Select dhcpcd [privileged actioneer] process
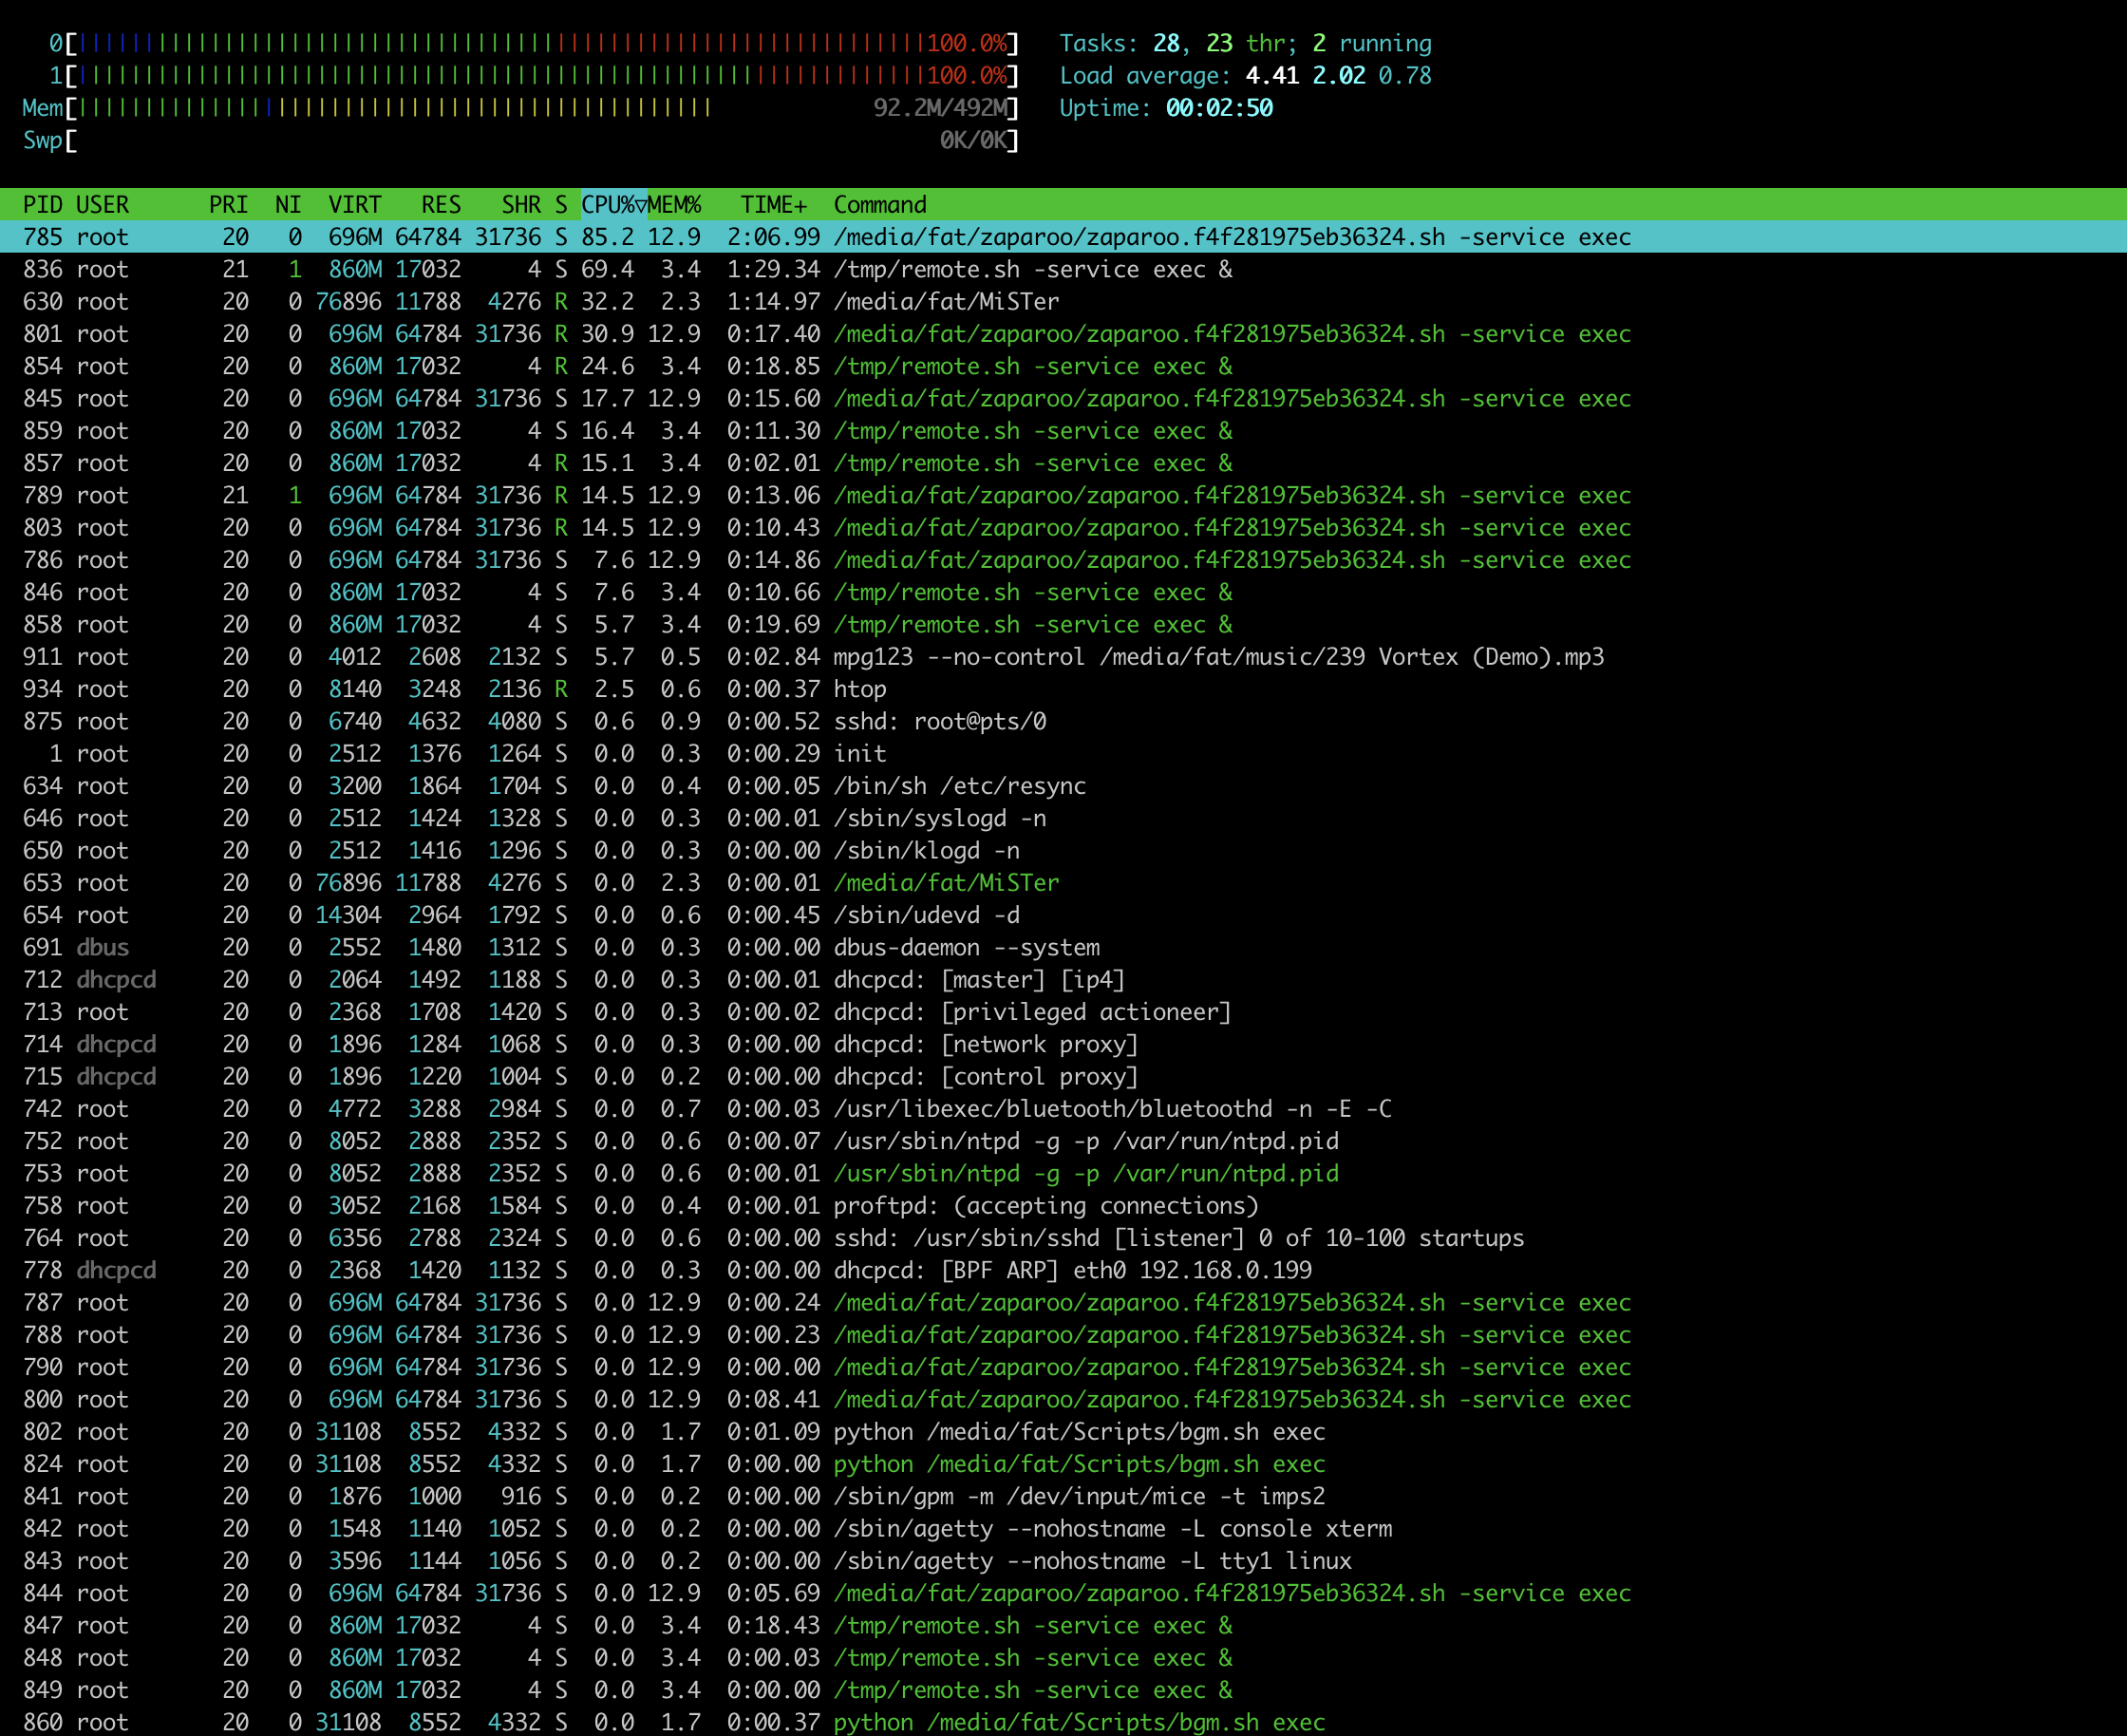2127x1736 pixels. [x=1063, y=1012]
